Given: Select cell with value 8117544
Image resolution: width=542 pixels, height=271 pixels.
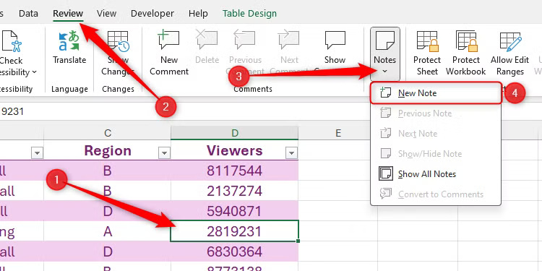Looking at the screenshot, I should [235, 171].
